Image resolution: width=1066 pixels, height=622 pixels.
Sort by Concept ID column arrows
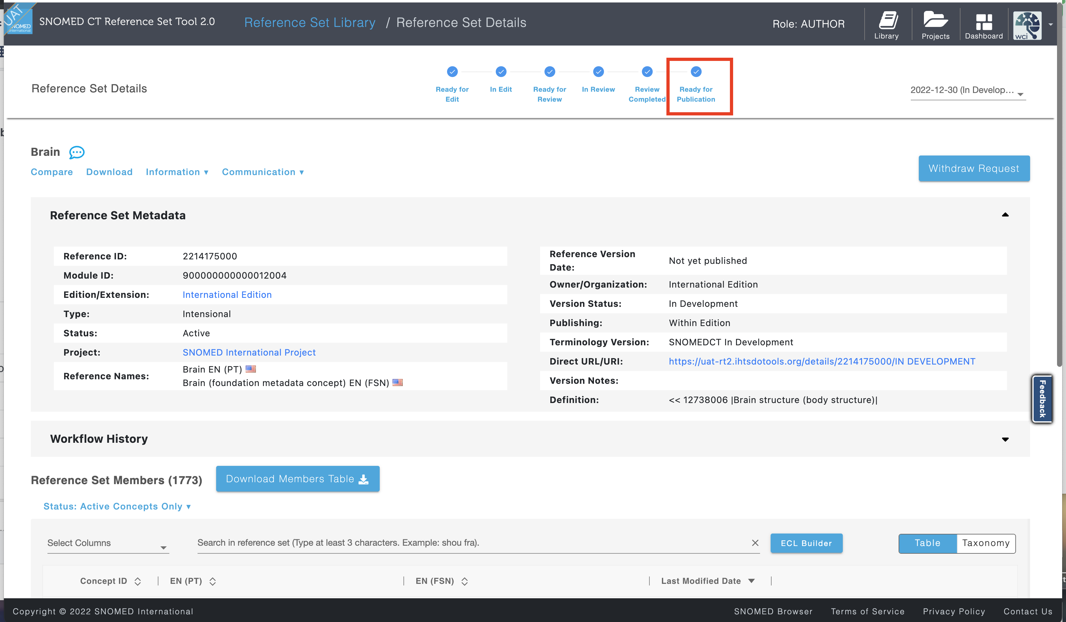(138, 581)
